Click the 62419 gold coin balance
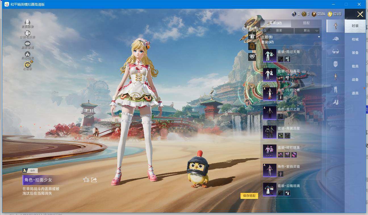The image size is (368, 215). point(337,14)
